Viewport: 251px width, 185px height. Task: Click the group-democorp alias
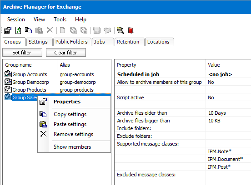pyautogui.click(x=78, y=82)
